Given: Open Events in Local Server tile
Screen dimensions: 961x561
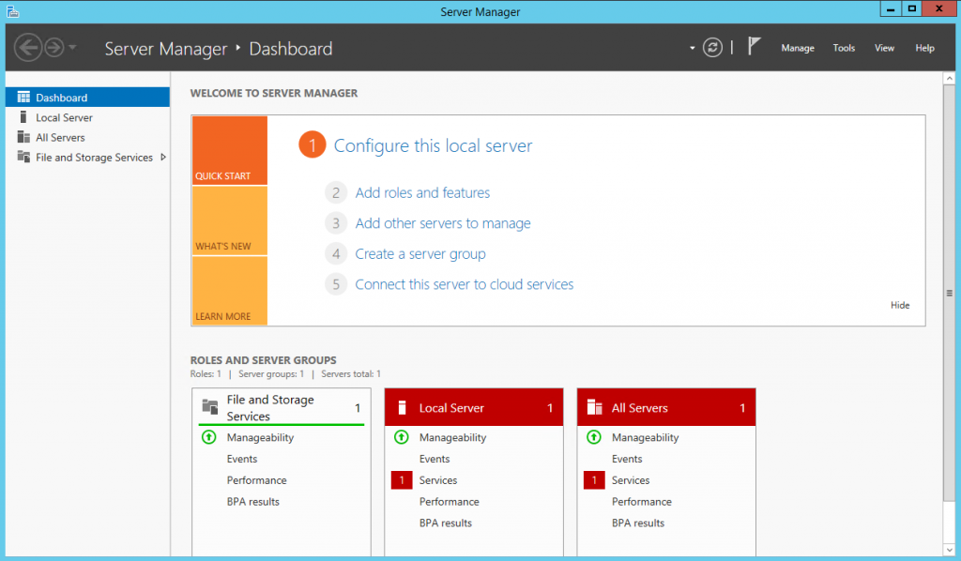Looking at the screenshot, I should (x=434, y=459).
